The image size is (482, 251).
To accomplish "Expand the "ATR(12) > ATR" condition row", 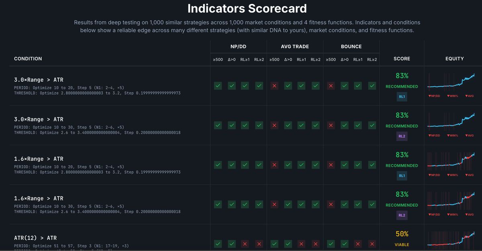I will [35, 237].
